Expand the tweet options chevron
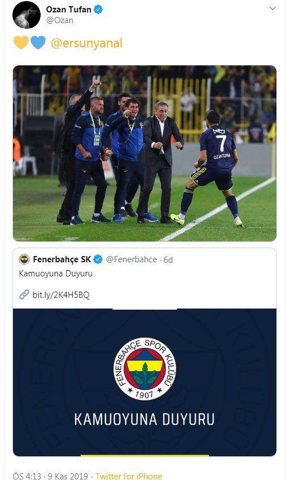 coord(272,8)
